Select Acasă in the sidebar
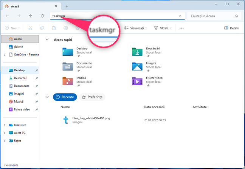 click(x=20, y=39)
